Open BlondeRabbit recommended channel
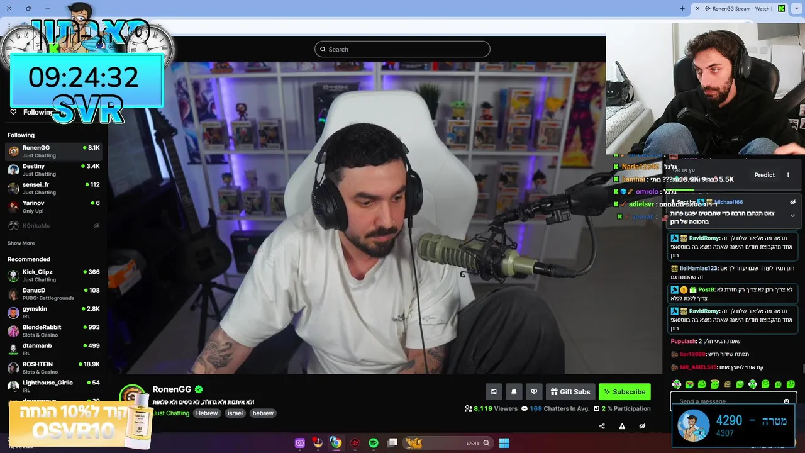 (53, 331)
